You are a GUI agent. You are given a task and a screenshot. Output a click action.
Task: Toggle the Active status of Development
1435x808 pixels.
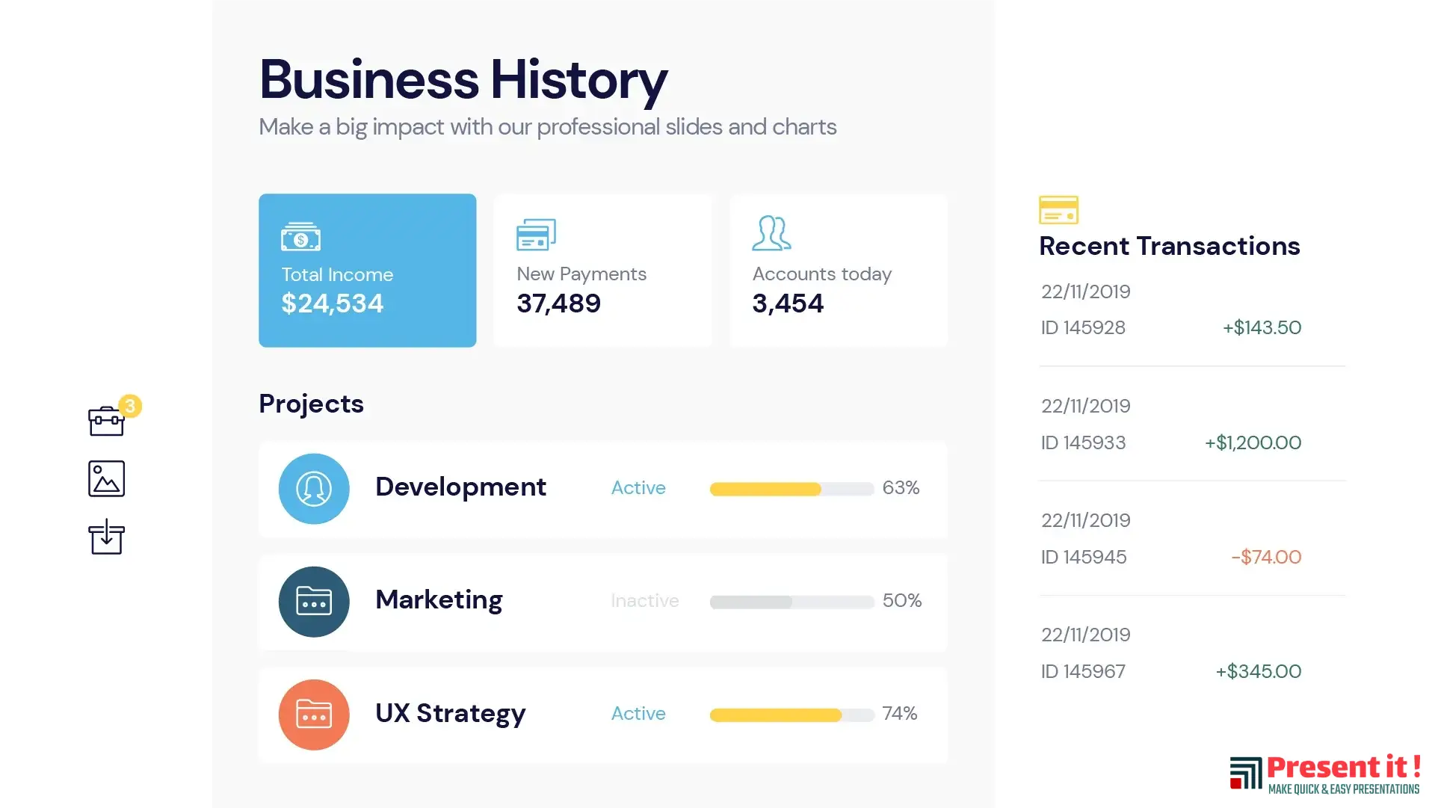tap(638, 488)
